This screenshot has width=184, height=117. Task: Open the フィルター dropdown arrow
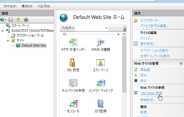tap(107, 28)
